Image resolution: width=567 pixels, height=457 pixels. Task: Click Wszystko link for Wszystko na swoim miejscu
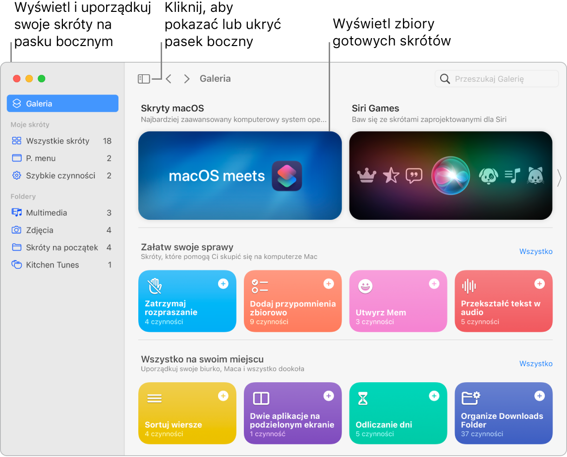coord(536,364)
